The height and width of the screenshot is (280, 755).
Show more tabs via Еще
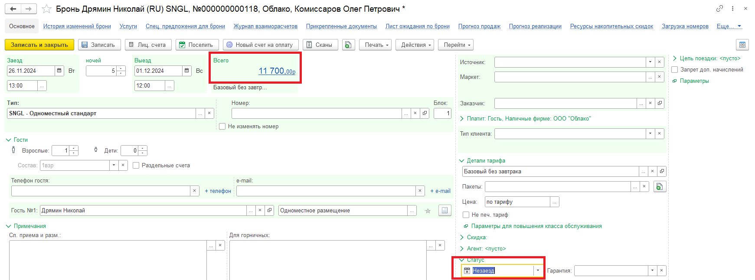click(x=729, y=26)
